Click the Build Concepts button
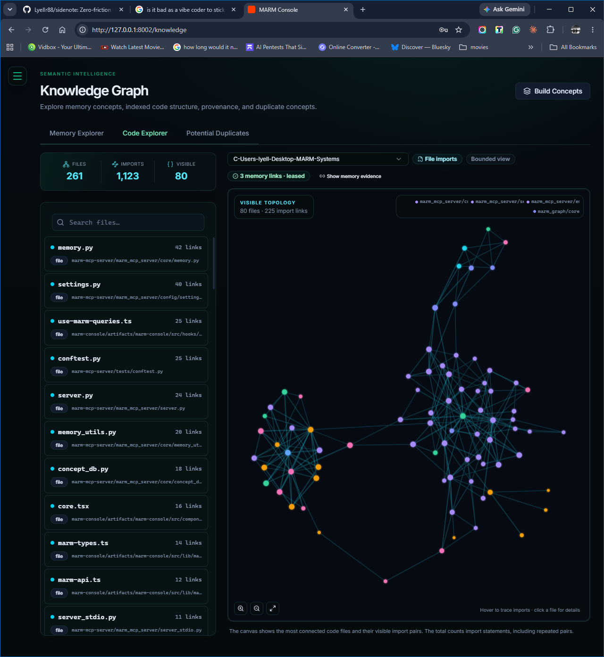This screenshot has width=604, height=657. [553, 91]
